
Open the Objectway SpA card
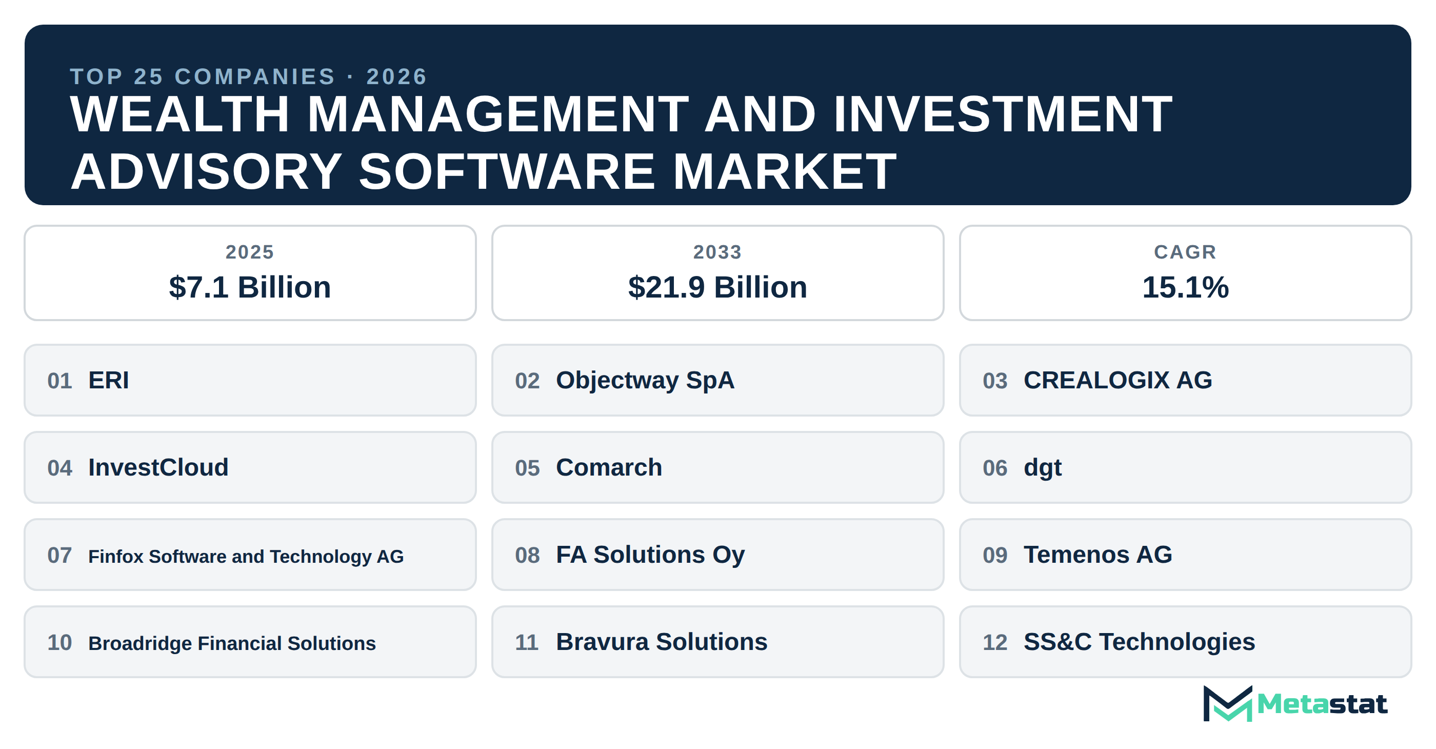click(x=717, y=380)
